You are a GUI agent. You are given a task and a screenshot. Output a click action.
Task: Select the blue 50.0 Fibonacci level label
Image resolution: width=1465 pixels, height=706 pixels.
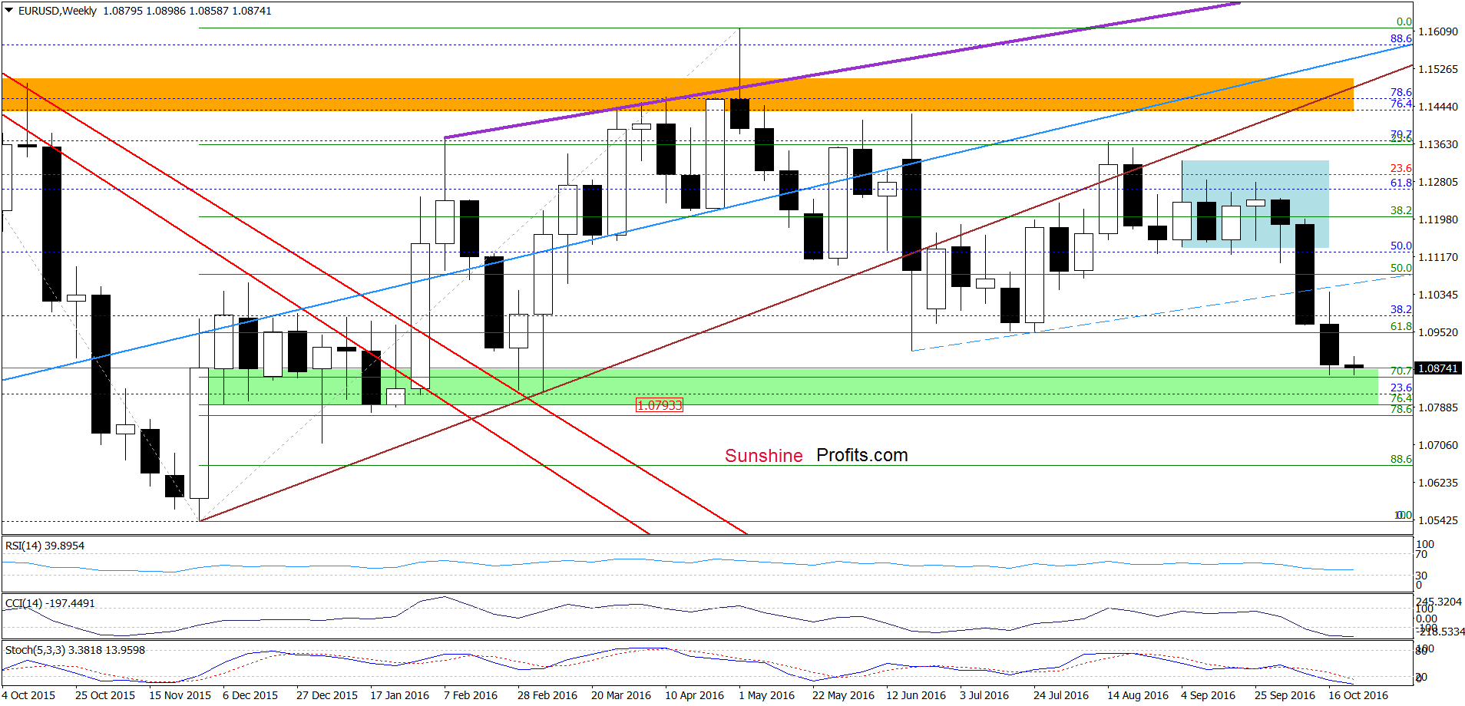coord(1401,246)
